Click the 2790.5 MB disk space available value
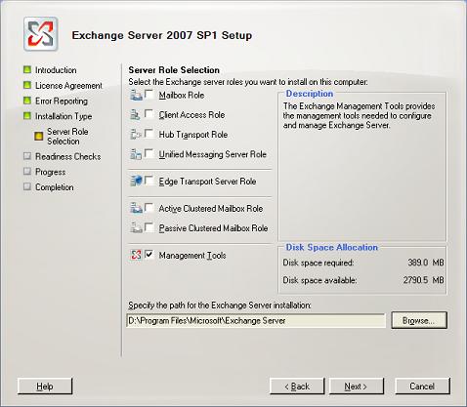 point(423,280)
